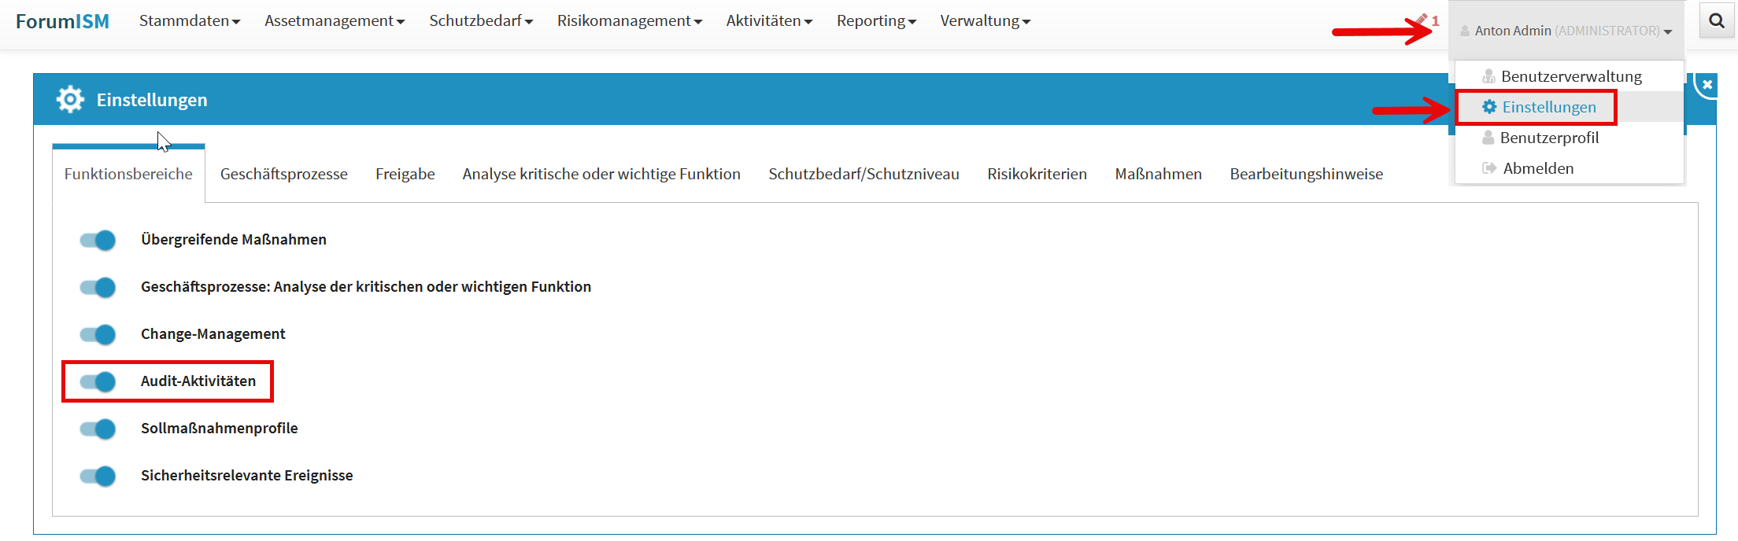Select Einstellungen in user menu
The image size is (1738, 541).
(x=1548, y=107)
